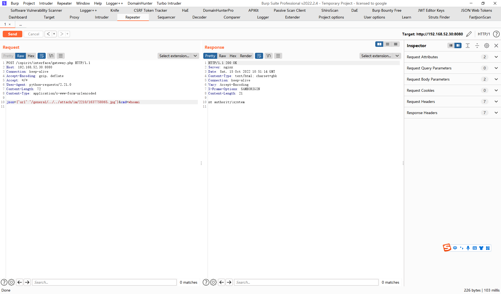The width and height of the screenshot is (501, 294).
Task: Go to previous request search match
Action: 20,282
